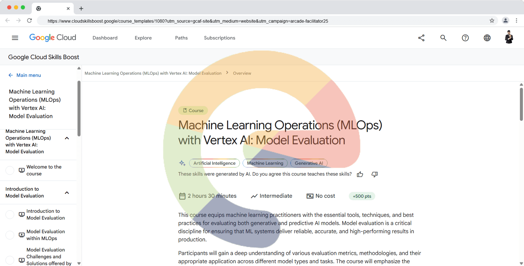This screenshot has height=266, width=524.
Task: Open Model Evaluation within MLOps lesson
Action: [x=46, y=235]
